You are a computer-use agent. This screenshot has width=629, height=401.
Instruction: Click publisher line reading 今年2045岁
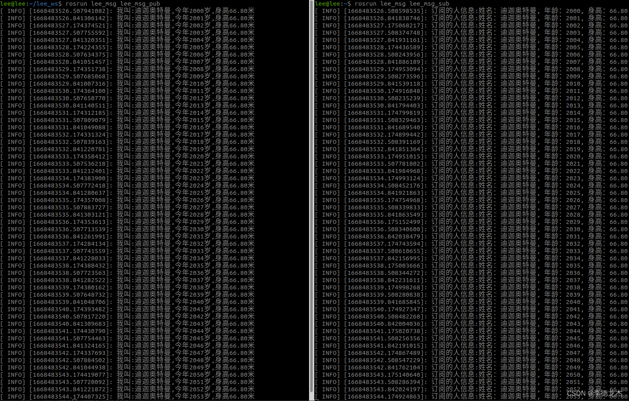point(127,338)
